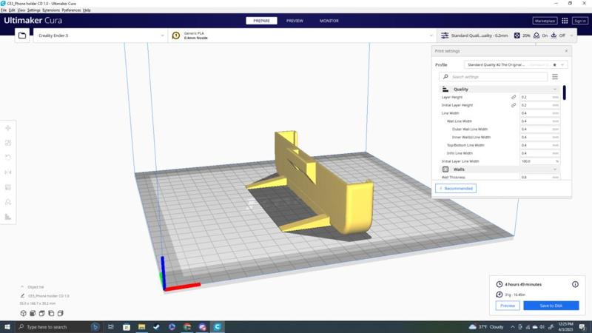
Task: Select the Rotate tool in left toolbar
Action: tap(8, 158)
